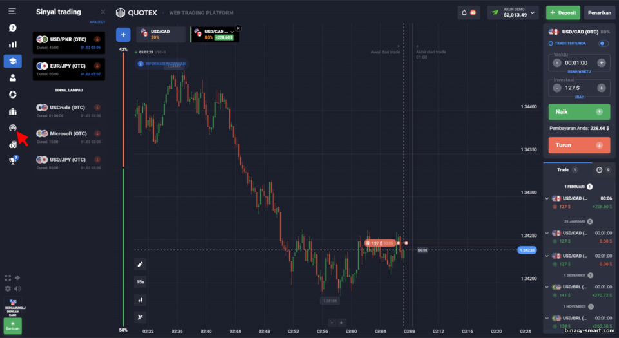Open the help question-mark icon

13,28
